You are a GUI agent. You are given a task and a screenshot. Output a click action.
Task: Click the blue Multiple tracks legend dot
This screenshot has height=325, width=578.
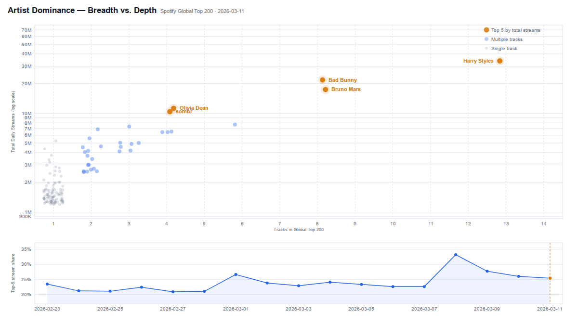click(x=486, y=39)
